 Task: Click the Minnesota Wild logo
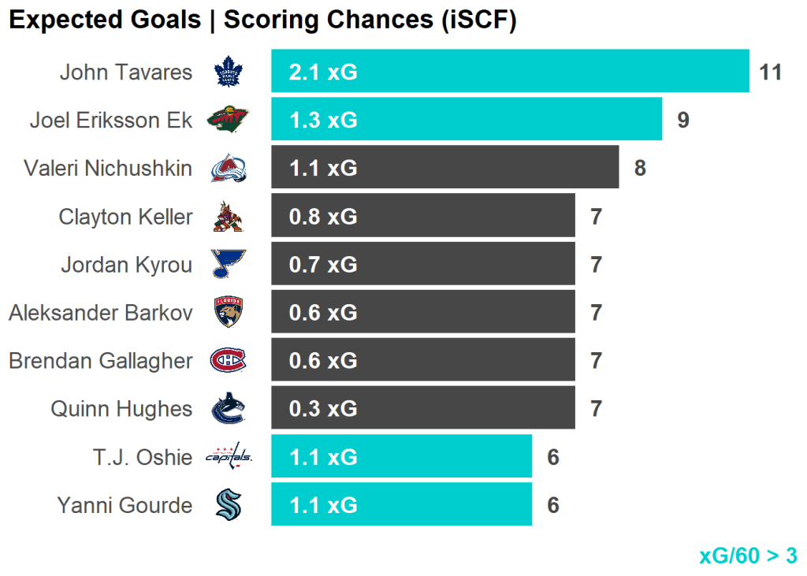pyautogui.click(x=229, y=120)
